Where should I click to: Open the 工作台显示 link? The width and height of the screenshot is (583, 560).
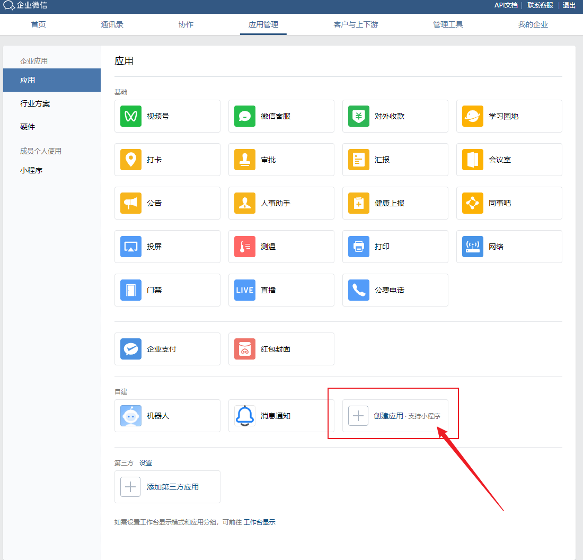pos(260,522)
